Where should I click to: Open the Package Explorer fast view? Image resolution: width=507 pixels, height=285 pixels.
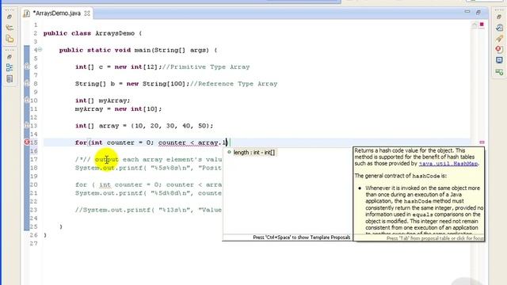click(x=10, y=39)
